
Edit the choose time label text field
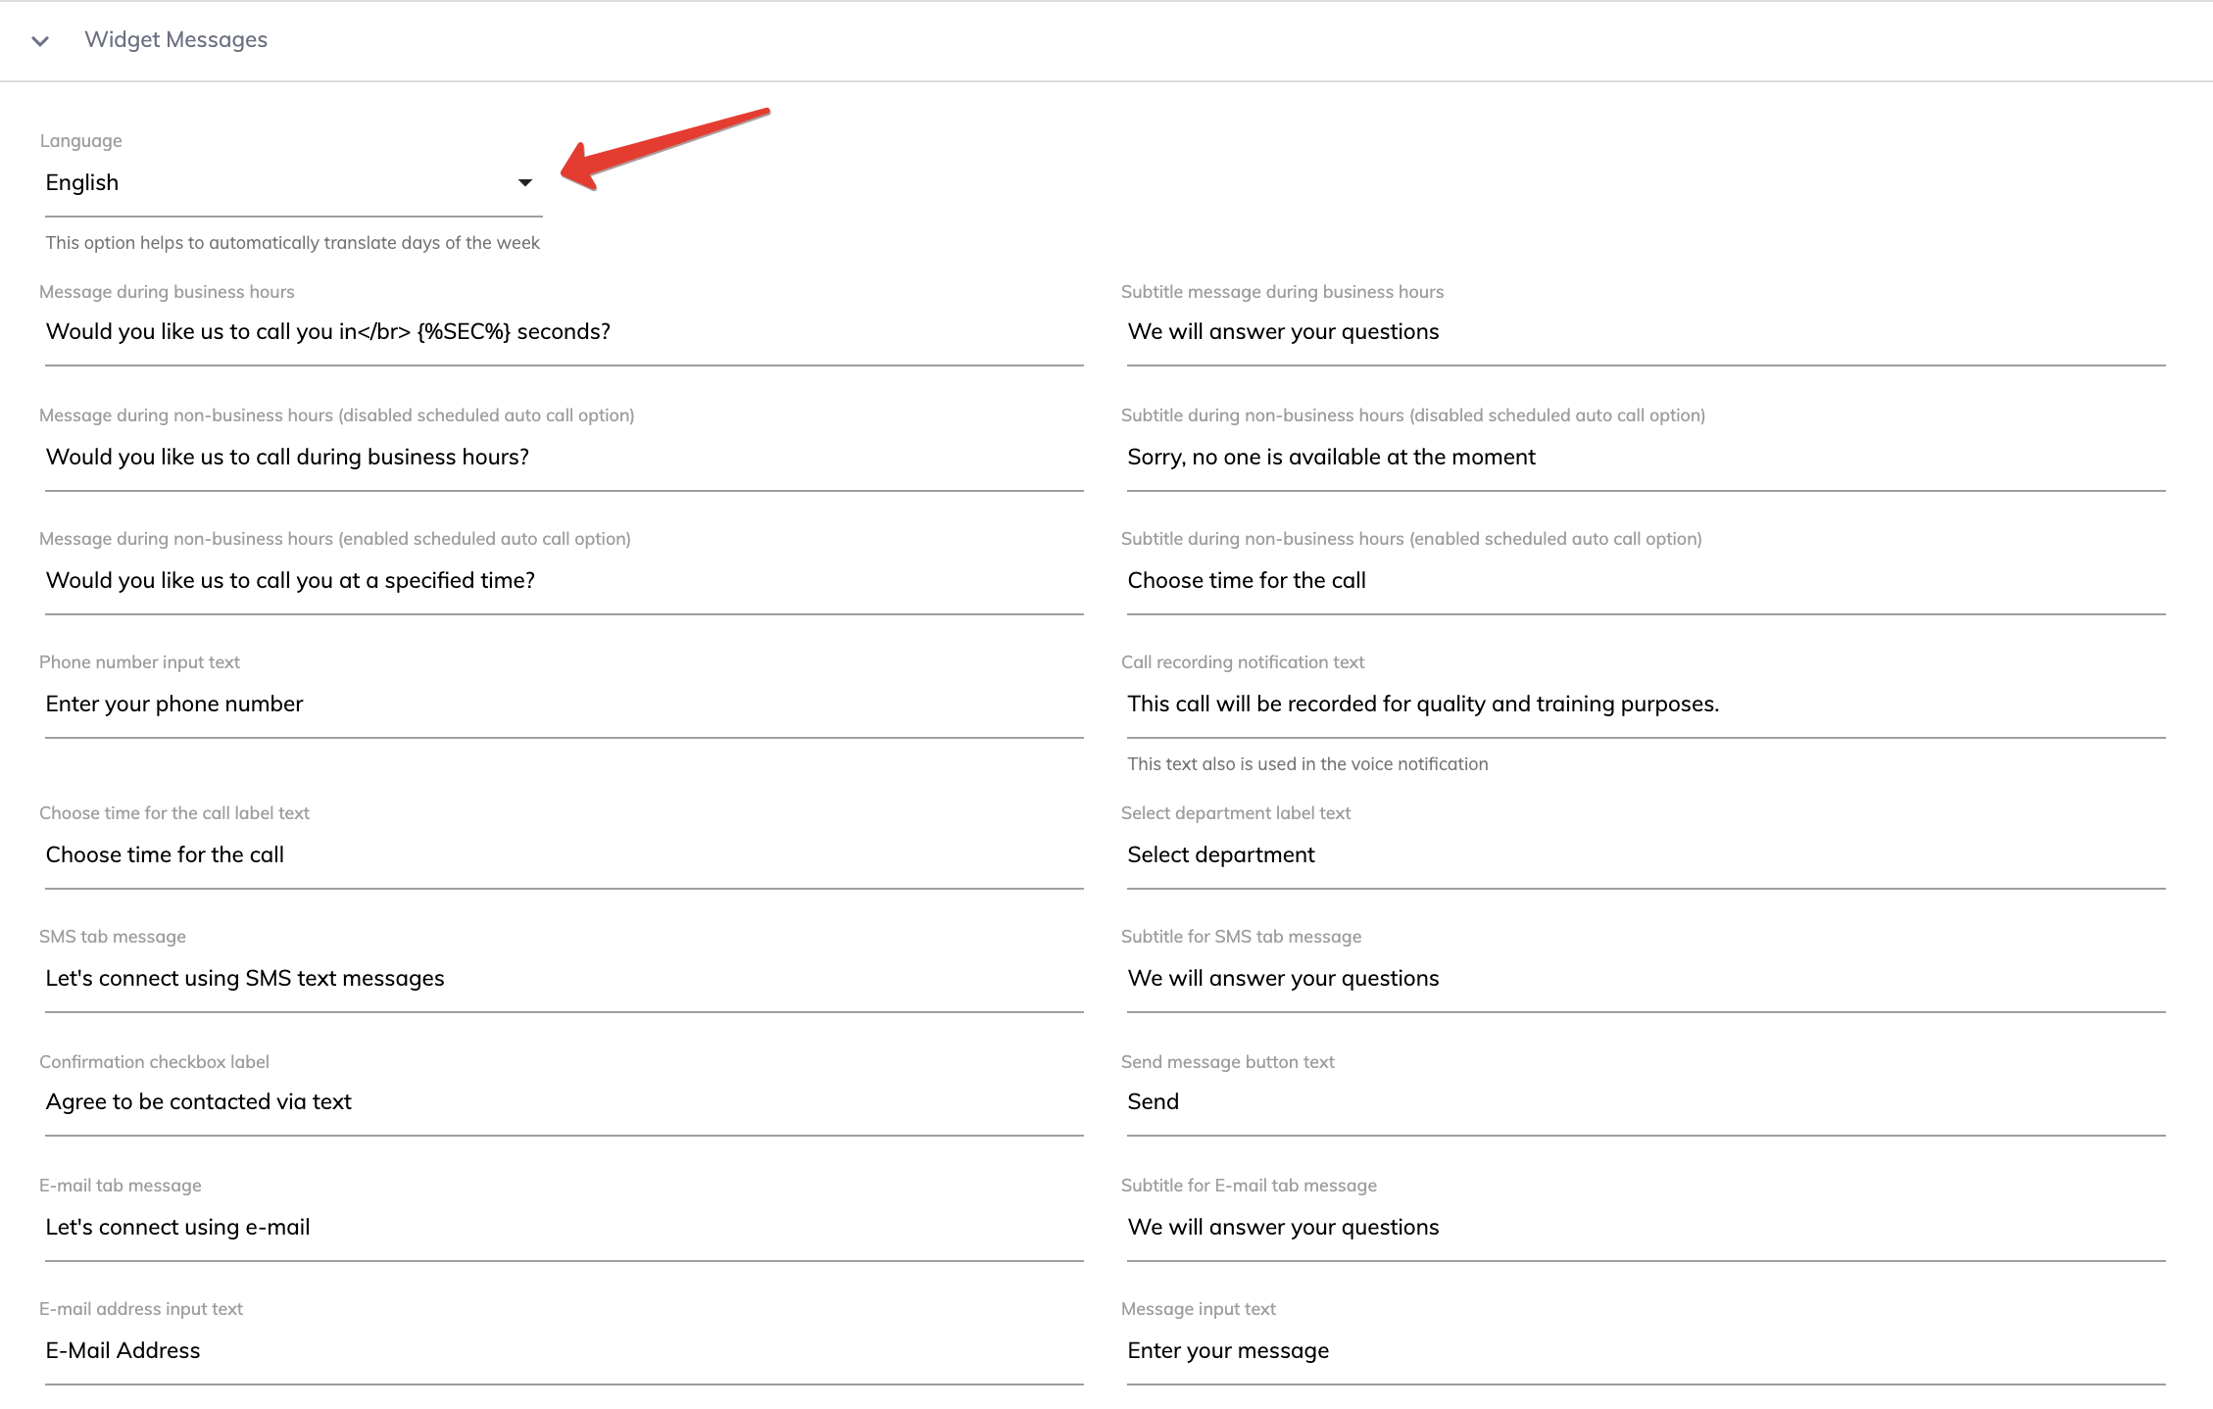[x=563, y=855]
